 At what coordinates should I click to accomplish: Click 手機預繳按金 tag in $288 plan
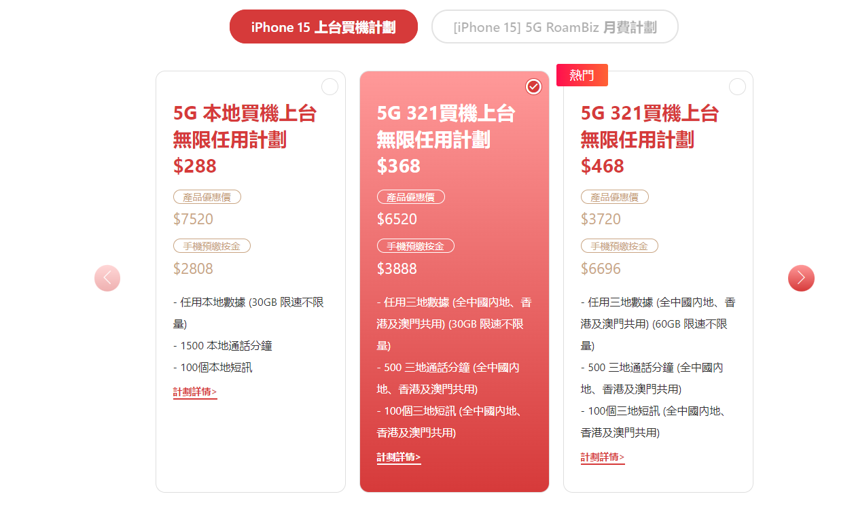pyautogui.click(x=212, y=246)
